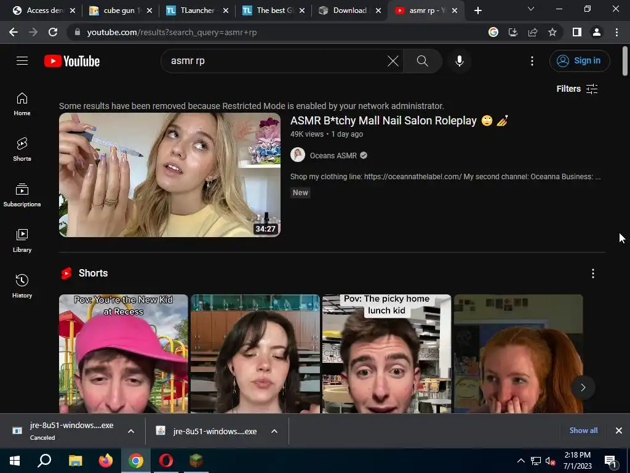Click the address bar URL
This screenshot has height=473, width=630.
(x=172, y=33)
